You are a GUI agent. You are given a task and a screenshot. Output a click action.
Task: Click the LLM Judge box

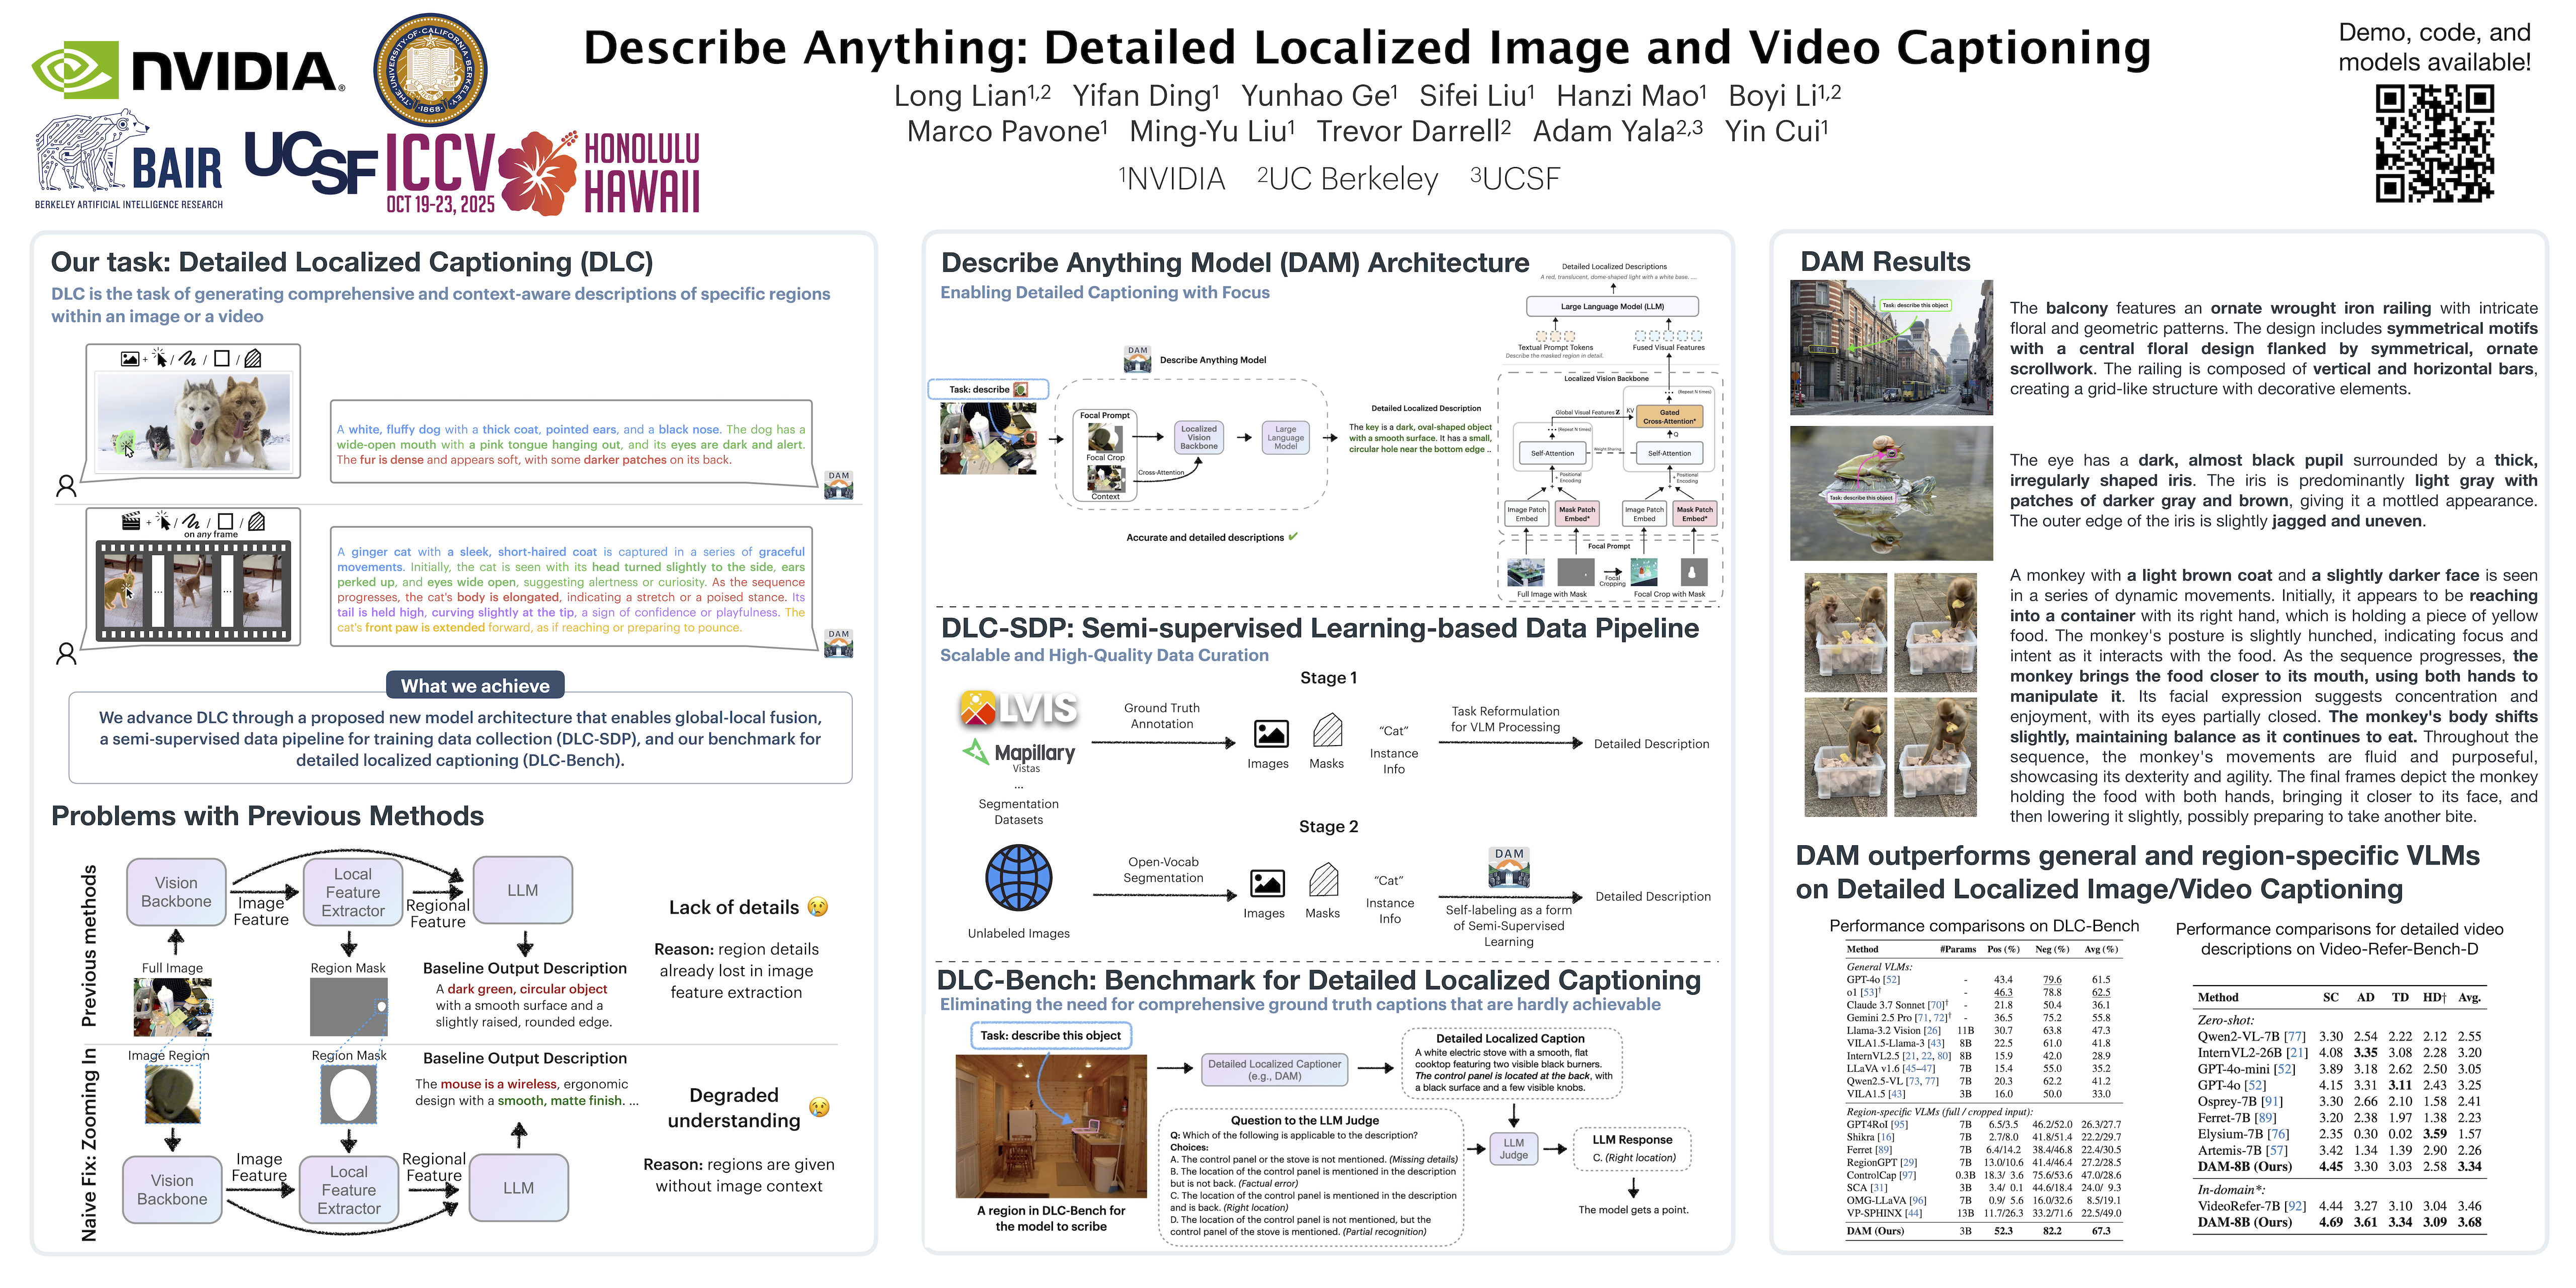pos(1513,1149)
